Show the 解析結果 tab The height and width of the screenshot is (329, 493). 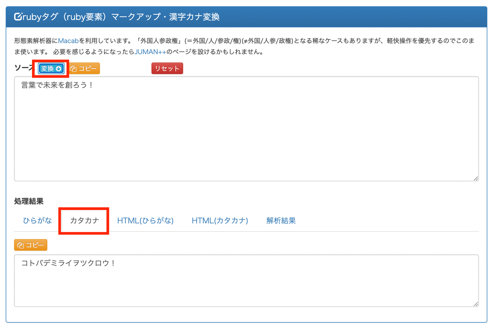(281, 221)
